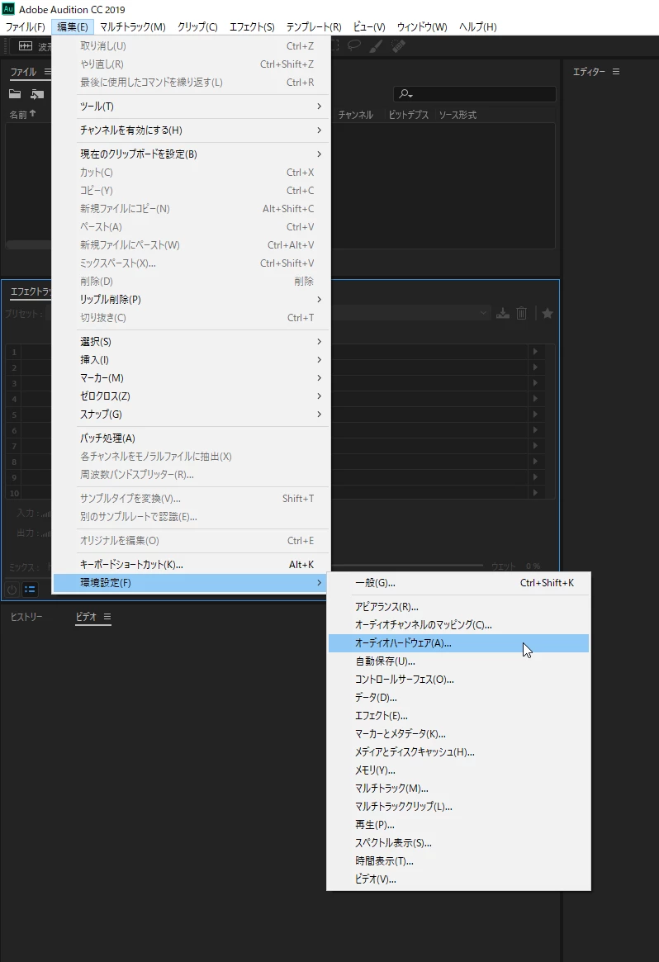Select データ(D) preferences entry
The height and width of the screenshot is (962, 659).
(458, 698)
